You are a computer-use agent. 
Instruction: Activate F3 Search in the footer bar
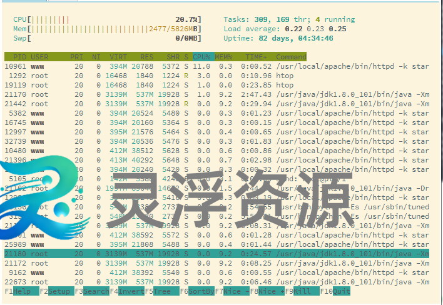pyautogui.click(x=92, y=291)
